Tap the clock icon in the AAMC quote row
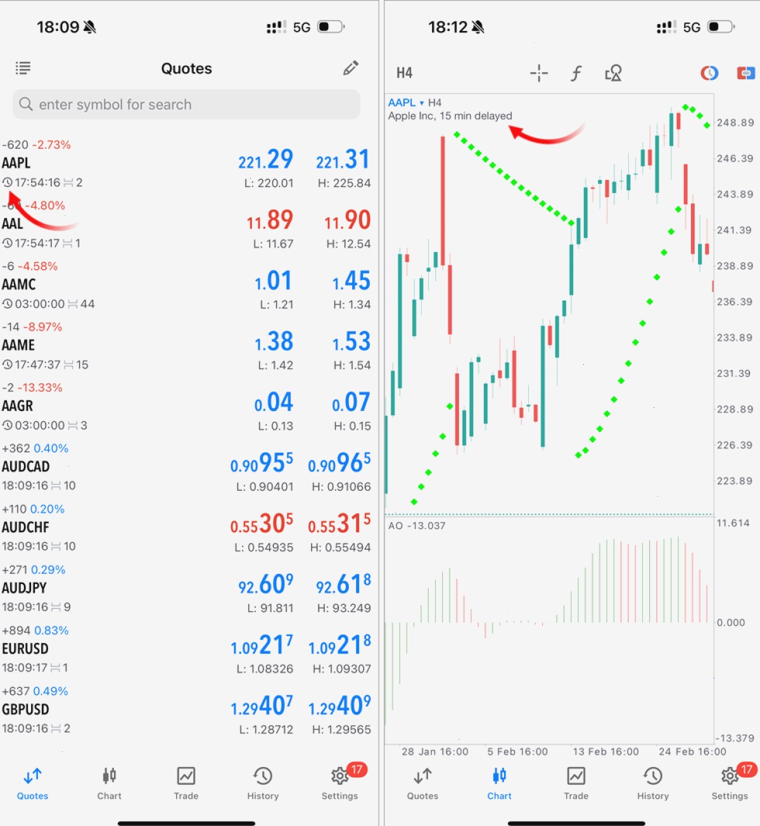The width and height of the screenshot is (760, 826). [x=8, y=304]
